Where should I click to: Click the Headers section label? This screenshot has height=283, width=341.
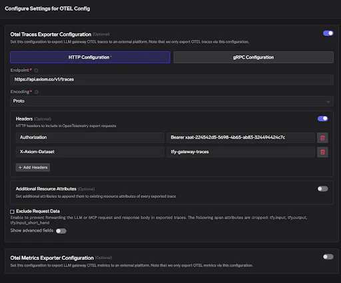pos(24,119)
